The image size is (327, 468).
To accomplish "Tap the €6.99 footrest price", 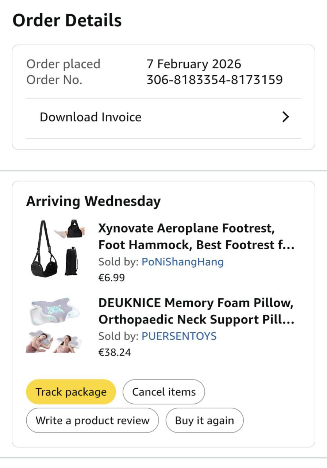I will tap(111, 278).
